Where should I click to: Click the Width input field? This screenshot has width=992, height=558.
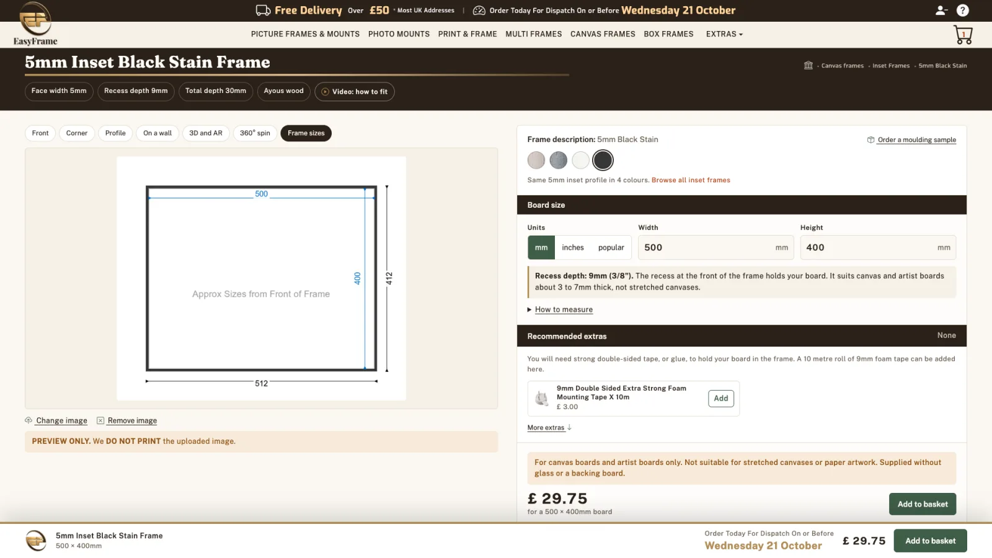click(x=716, y=247)
